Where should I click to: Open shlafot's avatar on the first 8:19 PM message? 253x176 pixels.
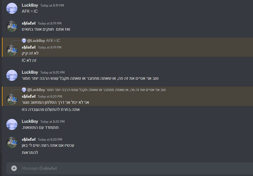click(x=12, y=26)
